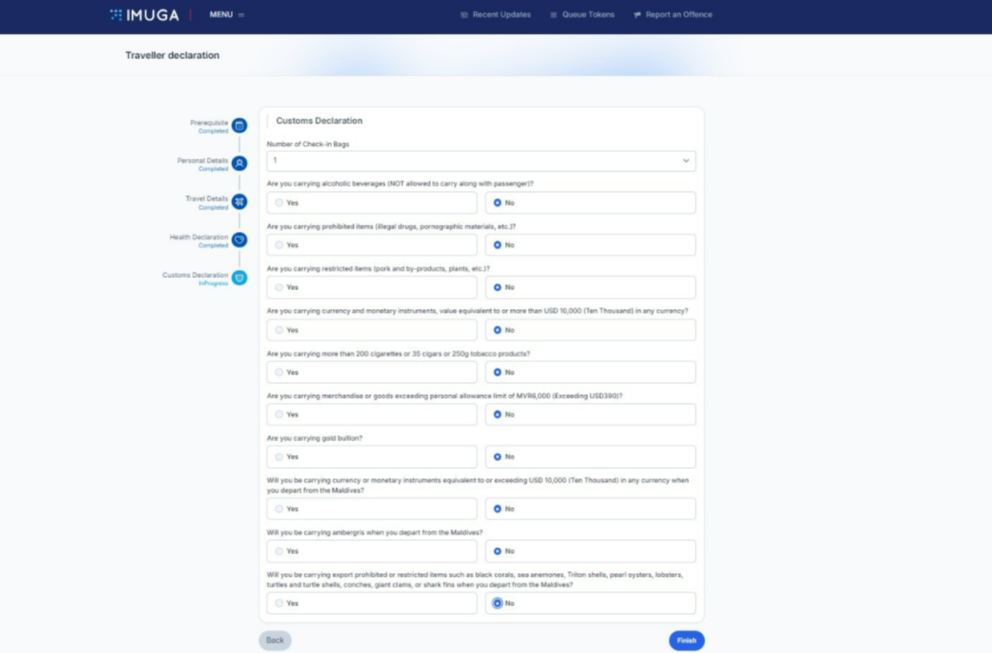Select No for departing with USD 10,000
The image size is (992, 653).
tap(497, 509)
